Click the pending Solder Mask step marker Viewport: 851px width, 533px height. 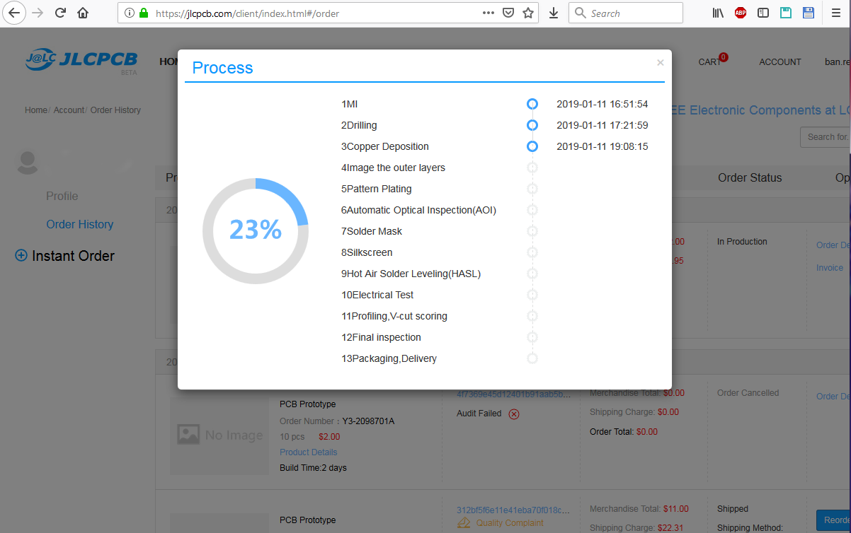(x=532, y=231)
